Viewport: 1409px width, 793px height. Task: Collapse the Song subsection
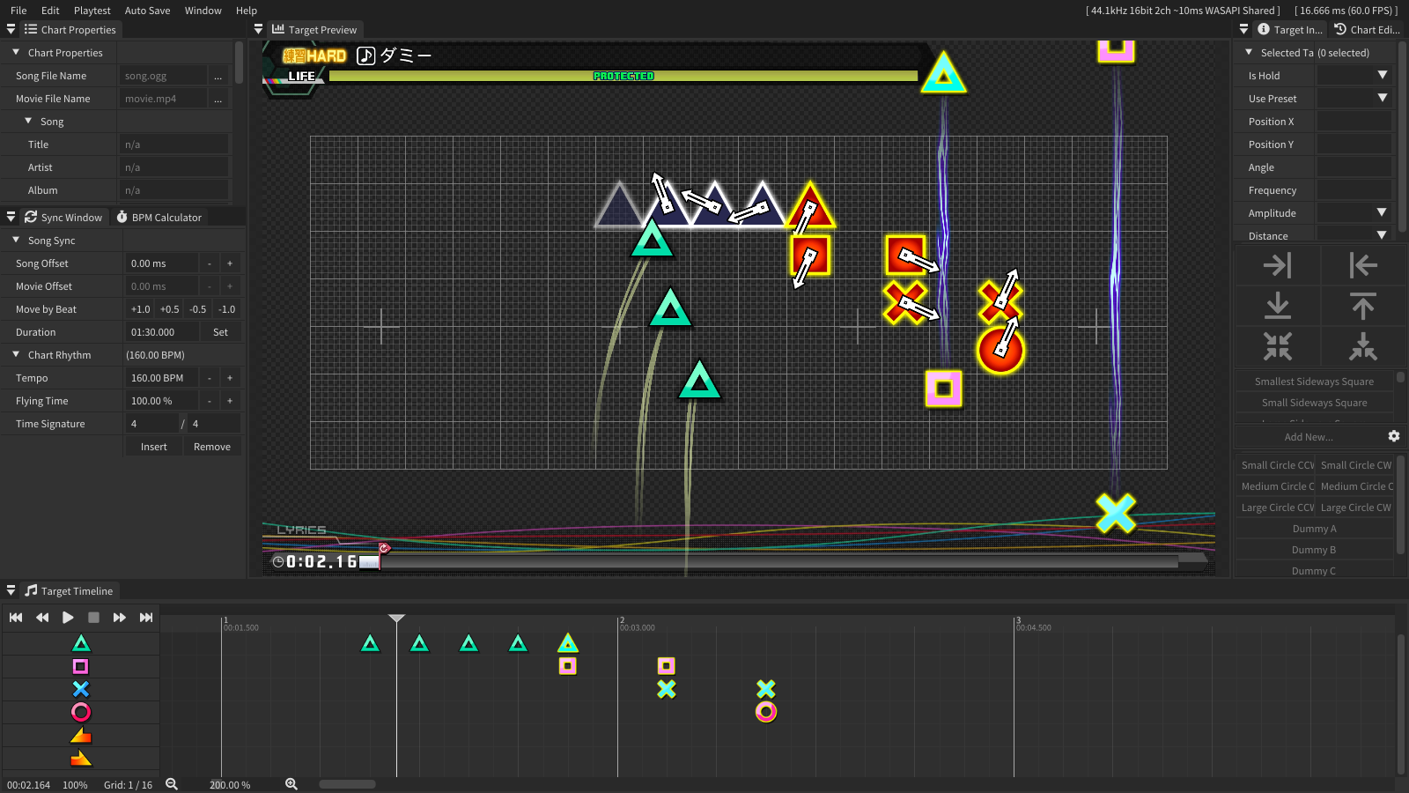(28, 122)
